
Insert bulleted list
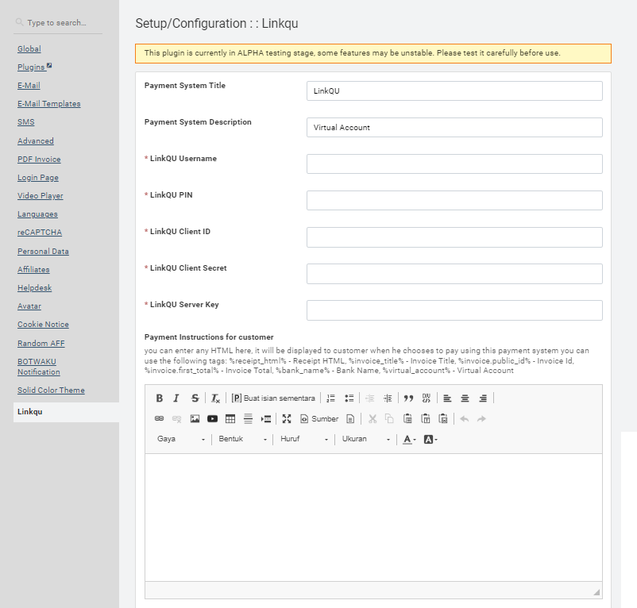[349, 398]
